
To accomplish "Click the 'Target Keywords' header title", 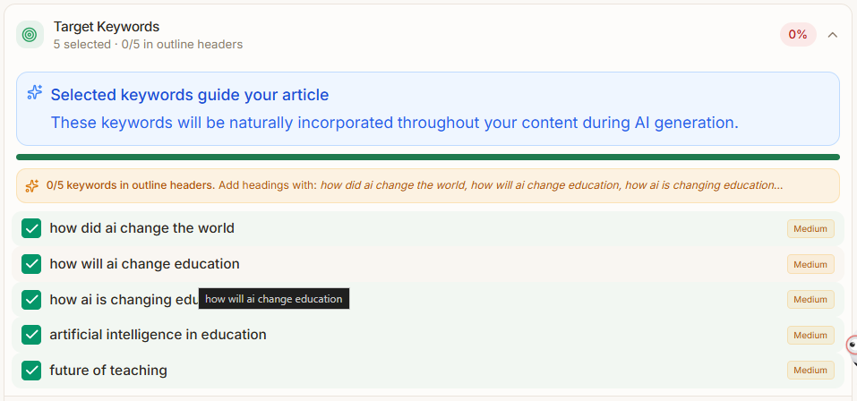I will (107, 27).
